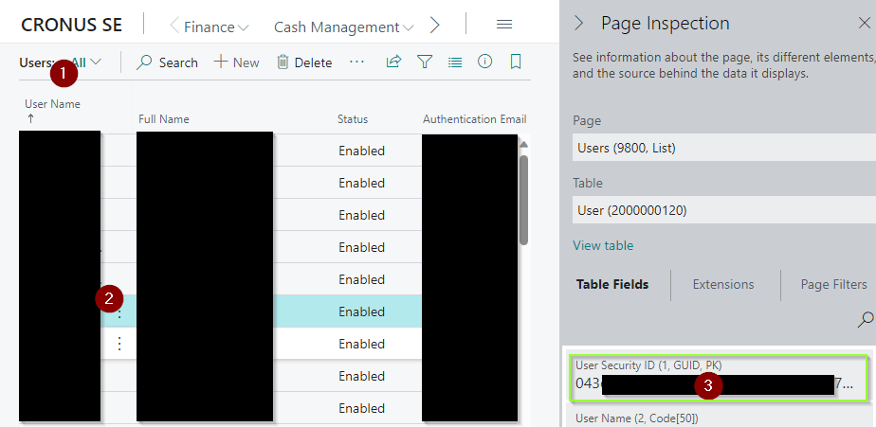This screenshot has height=427, width=876.
Task: Click the View table link
Action: (603, 245)
